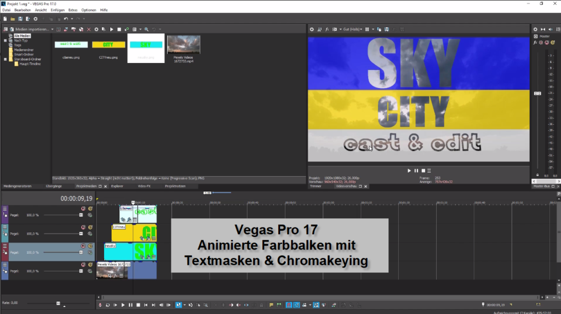Remove selected media using the red X icon
Viewport: 561px width, 314px height.
89,30
